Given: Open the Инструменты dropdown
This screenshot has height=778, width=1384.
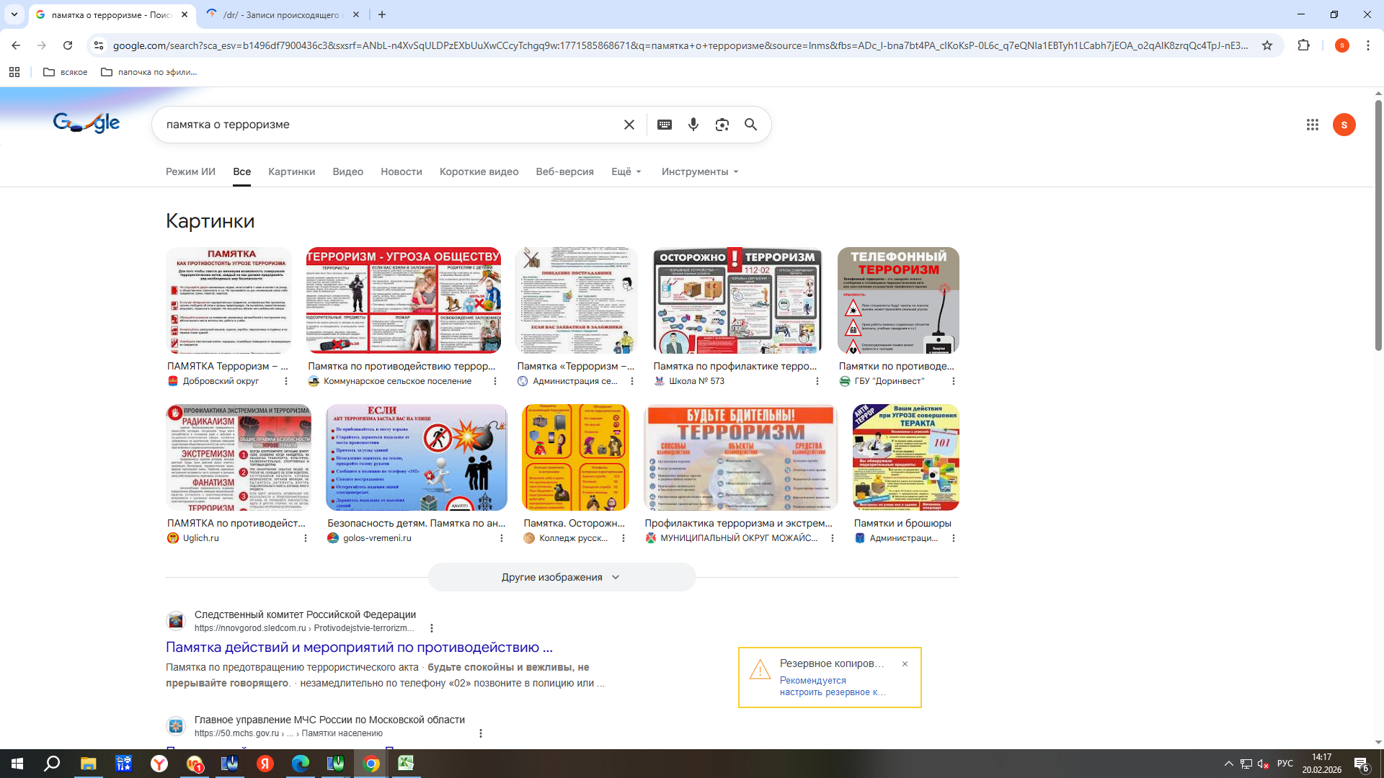Looking at the screenshot, I should point(699,171).
